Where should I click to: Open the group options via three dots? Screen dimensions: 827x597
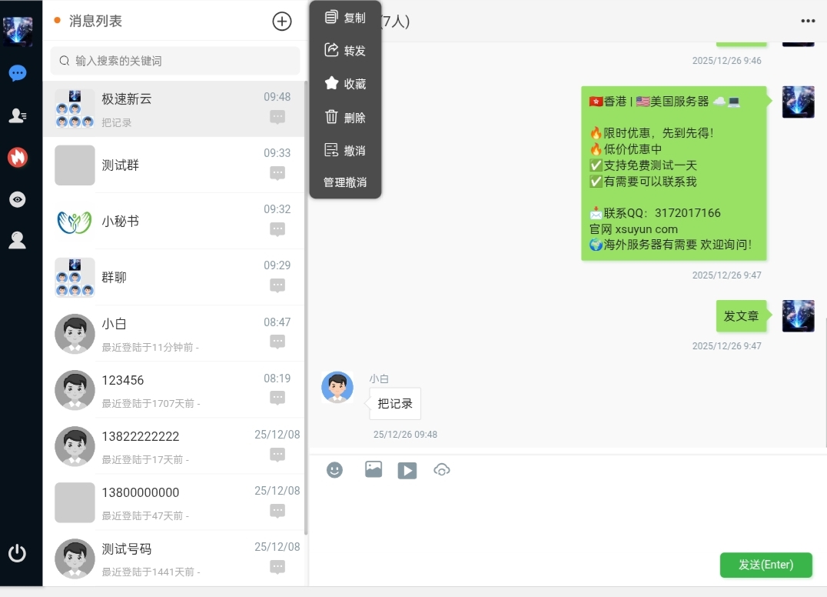coord(808,21)
